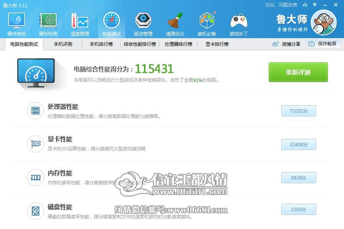Click the 显卡性能 heading
344x229 pixels.
pyautogui.click(x=60, y=139)
